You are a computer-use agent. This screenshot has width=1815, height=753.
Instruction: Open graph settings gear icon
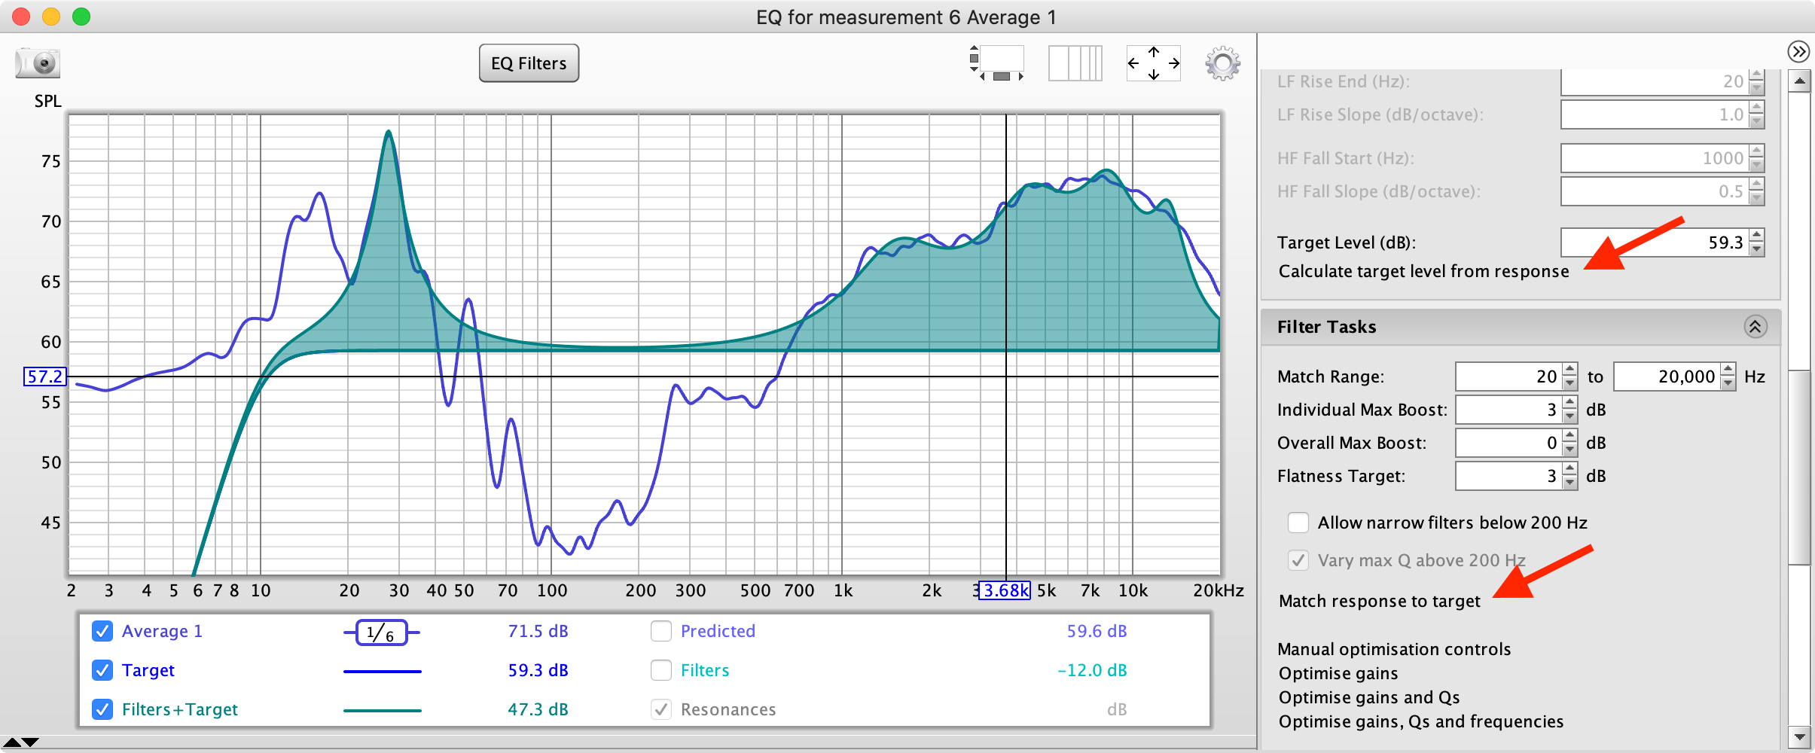[x=1222, y=63]
